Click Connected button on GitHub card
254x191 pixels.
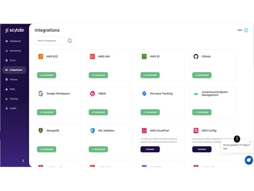202,75
